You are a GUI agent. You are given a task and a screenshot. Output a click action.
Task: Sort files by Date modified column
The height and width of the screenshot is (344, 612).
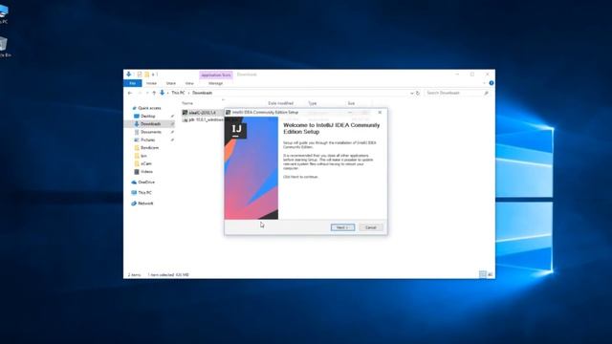(x=280, y=103)
